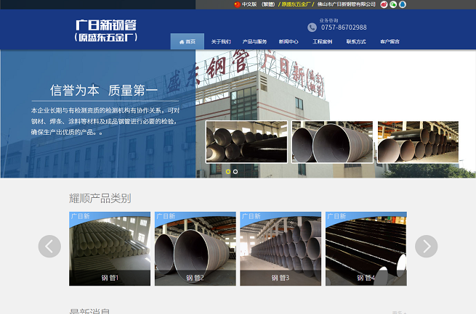Open the 钢管1 product thumbnail
Image resolution: width=476 pixels, height=314 pixels.
[110, 249]
